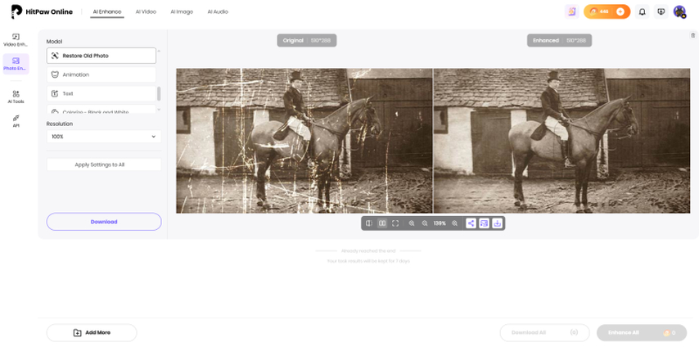The image size is (699, 347).
Task: Click the Enhanced image label
Action: [x=560, y=41]
